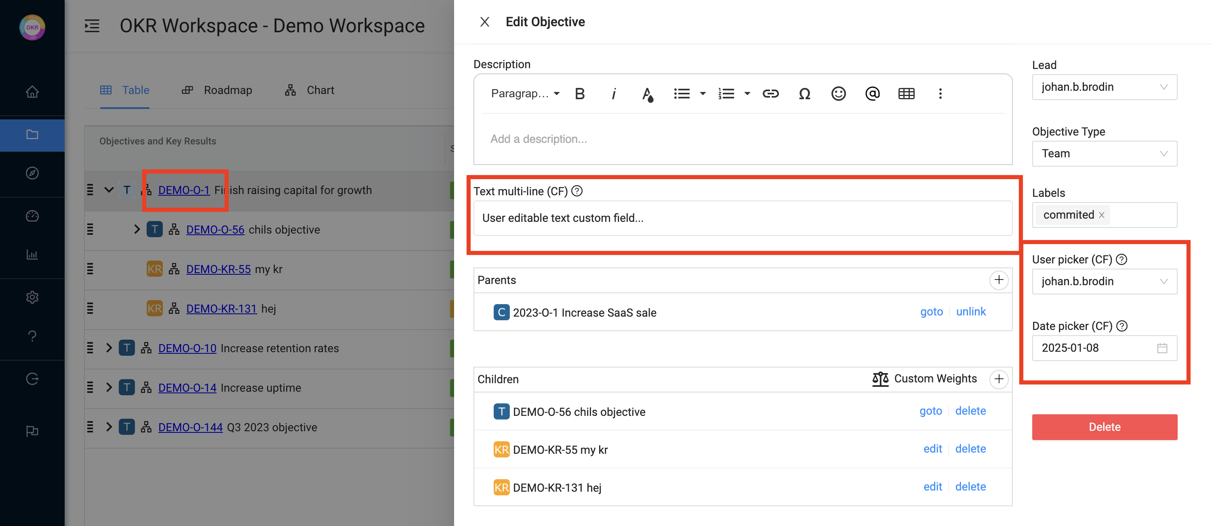Click the mention @ icon

pos(872,94)
